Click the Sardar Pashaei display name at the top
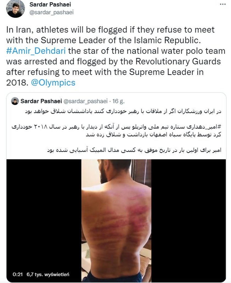The image size is (231, 283). [x=50, y=4]
